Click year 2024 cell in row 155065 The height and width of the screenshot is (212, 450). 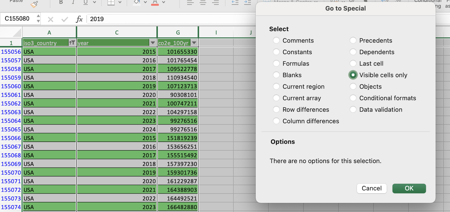117,130
